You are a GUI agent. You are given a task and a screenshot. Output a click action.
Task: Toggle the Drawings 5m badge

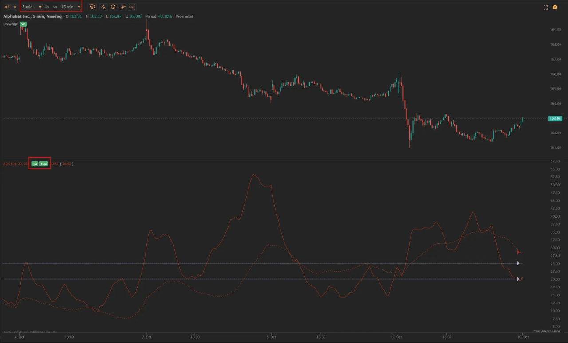(23, 24)
